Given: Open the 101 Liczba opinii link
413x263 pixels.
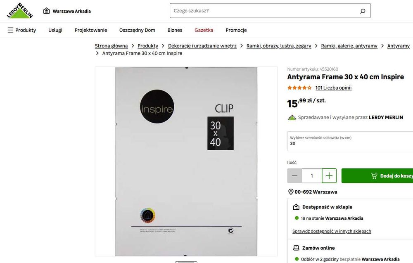Looking at the screenshot, I should tap(333, 88).
